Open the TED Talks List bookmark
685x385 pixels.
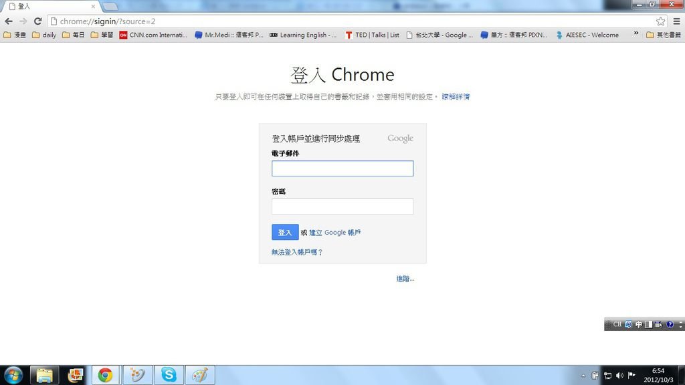point(372,35)
